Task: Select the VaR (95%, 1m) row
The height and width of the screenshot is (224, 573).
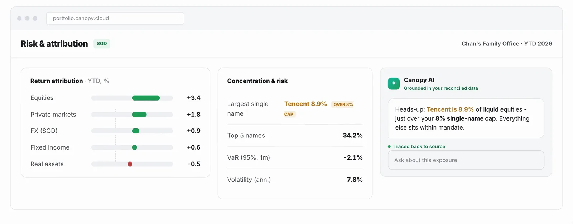Action: [x=295, y=157]
